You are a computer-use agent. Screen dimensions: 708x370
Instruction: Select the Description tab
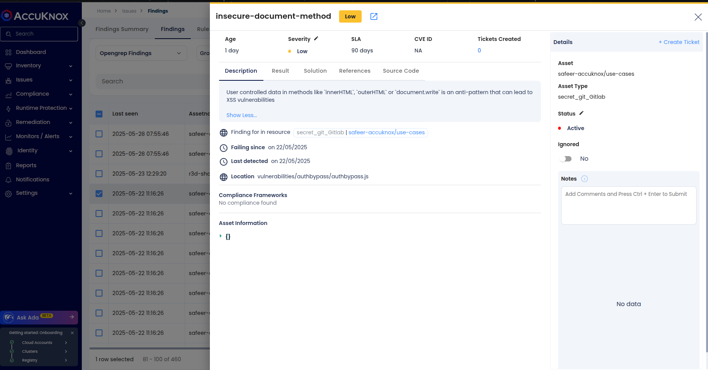coord(241,71)
